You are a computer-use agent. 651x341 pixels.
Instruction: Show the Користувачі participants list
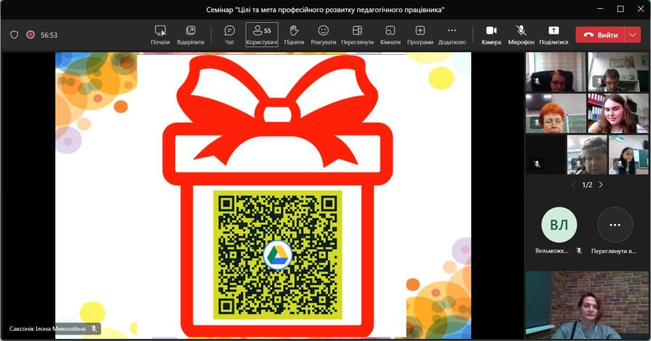[x=262, y=35]
